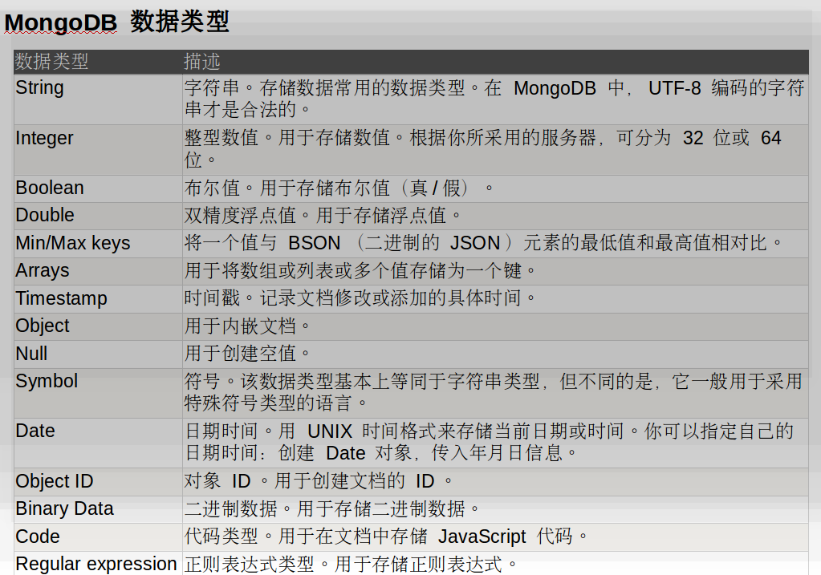The image size is (821, 575).
Task: Click the description '正则表达式类型。用于存储正则表达式。'
Action: click(x=495, y=564)
